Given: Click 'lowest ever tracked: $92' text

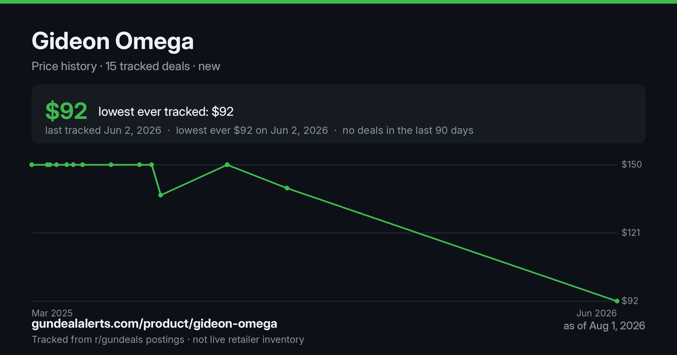Looking at the screenshot, I should 166,112.
